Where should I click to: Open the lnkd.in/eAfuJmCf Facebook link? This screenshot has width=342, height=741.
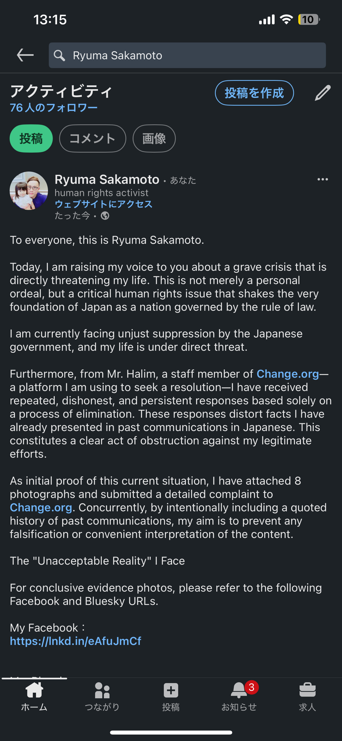coord(76,641)
